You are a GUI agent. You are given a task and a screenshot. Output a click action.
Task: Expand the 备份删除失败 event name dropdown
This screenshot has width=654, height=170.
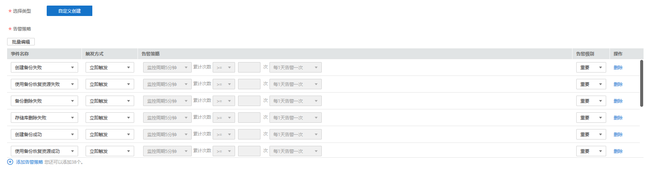[x=44, y=101]
